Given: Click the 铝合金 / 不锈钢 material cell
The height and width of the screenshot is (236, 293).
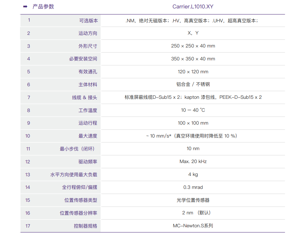Looking at the screenshot, I should click(193, 85).
